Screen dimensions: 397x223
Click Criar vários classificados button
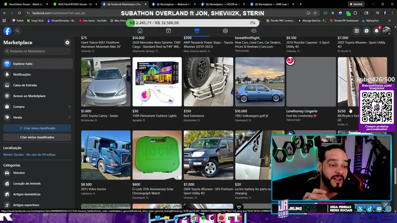click(37, 137)
